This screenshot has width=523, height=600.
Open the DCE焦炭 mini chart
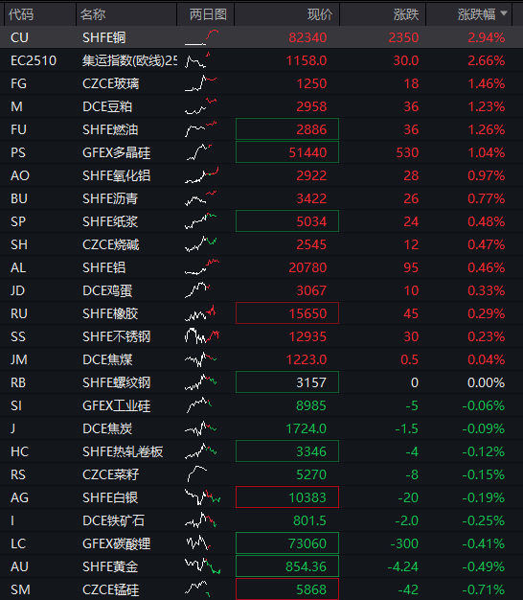click(x=201, y=428)
